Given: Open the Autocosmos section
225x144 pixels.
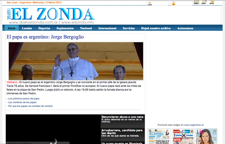Looking at the screenshot, I should pos(185,28).
